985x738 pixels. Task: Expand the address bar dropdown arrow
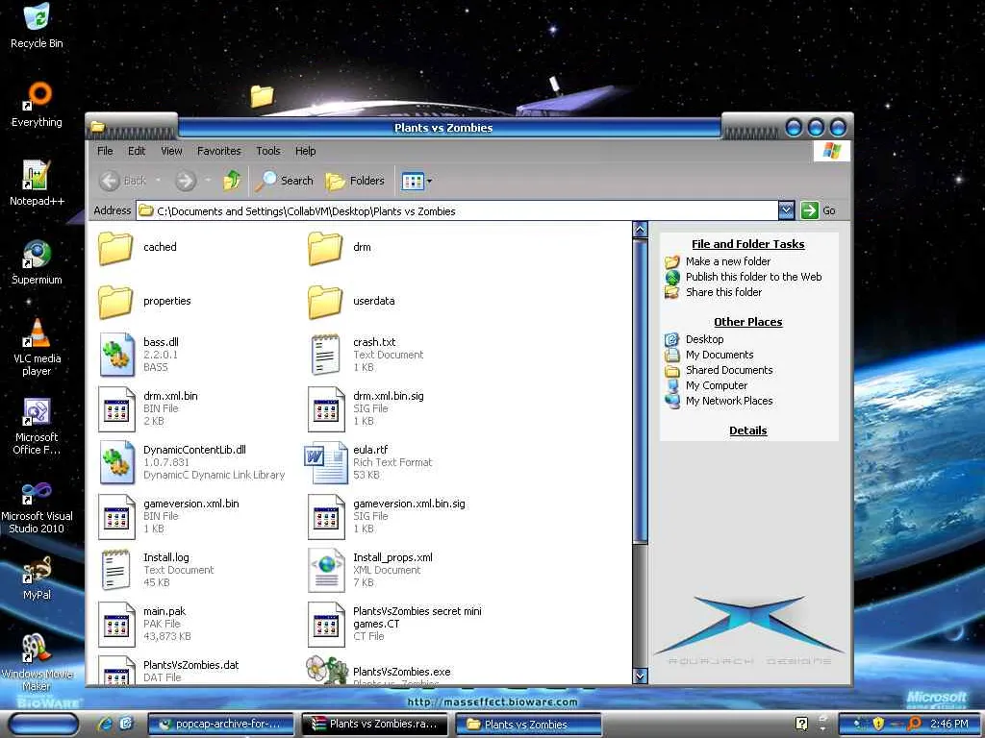(x=786, y=210)
